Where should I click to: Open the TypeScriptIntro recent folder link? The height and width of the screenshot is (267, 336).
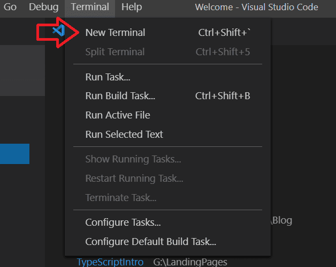click(110, 262)
